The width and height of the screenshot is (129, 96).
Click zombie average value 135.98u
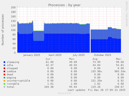(97, 71)
